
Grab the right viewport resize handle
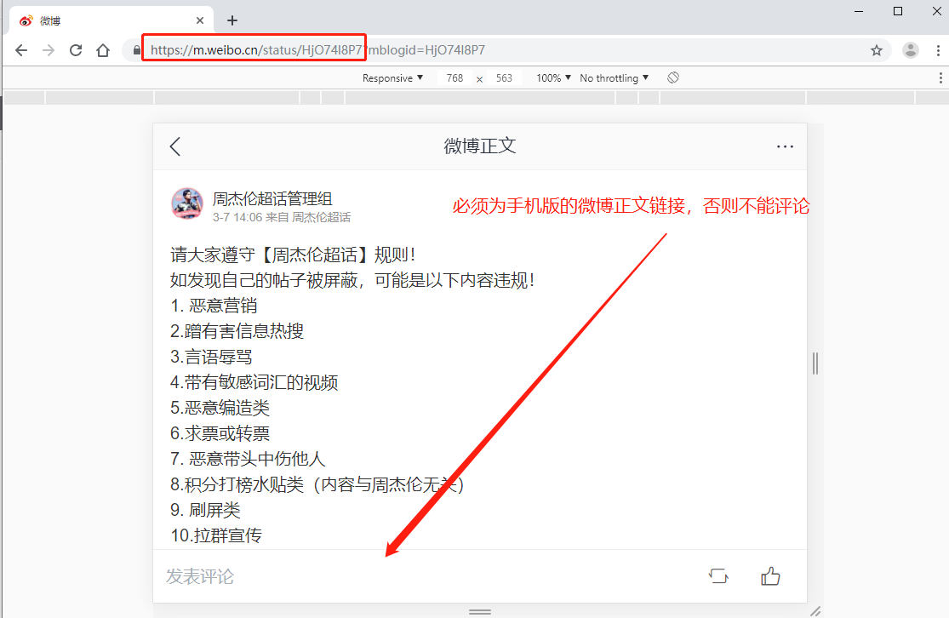(815, 363)
